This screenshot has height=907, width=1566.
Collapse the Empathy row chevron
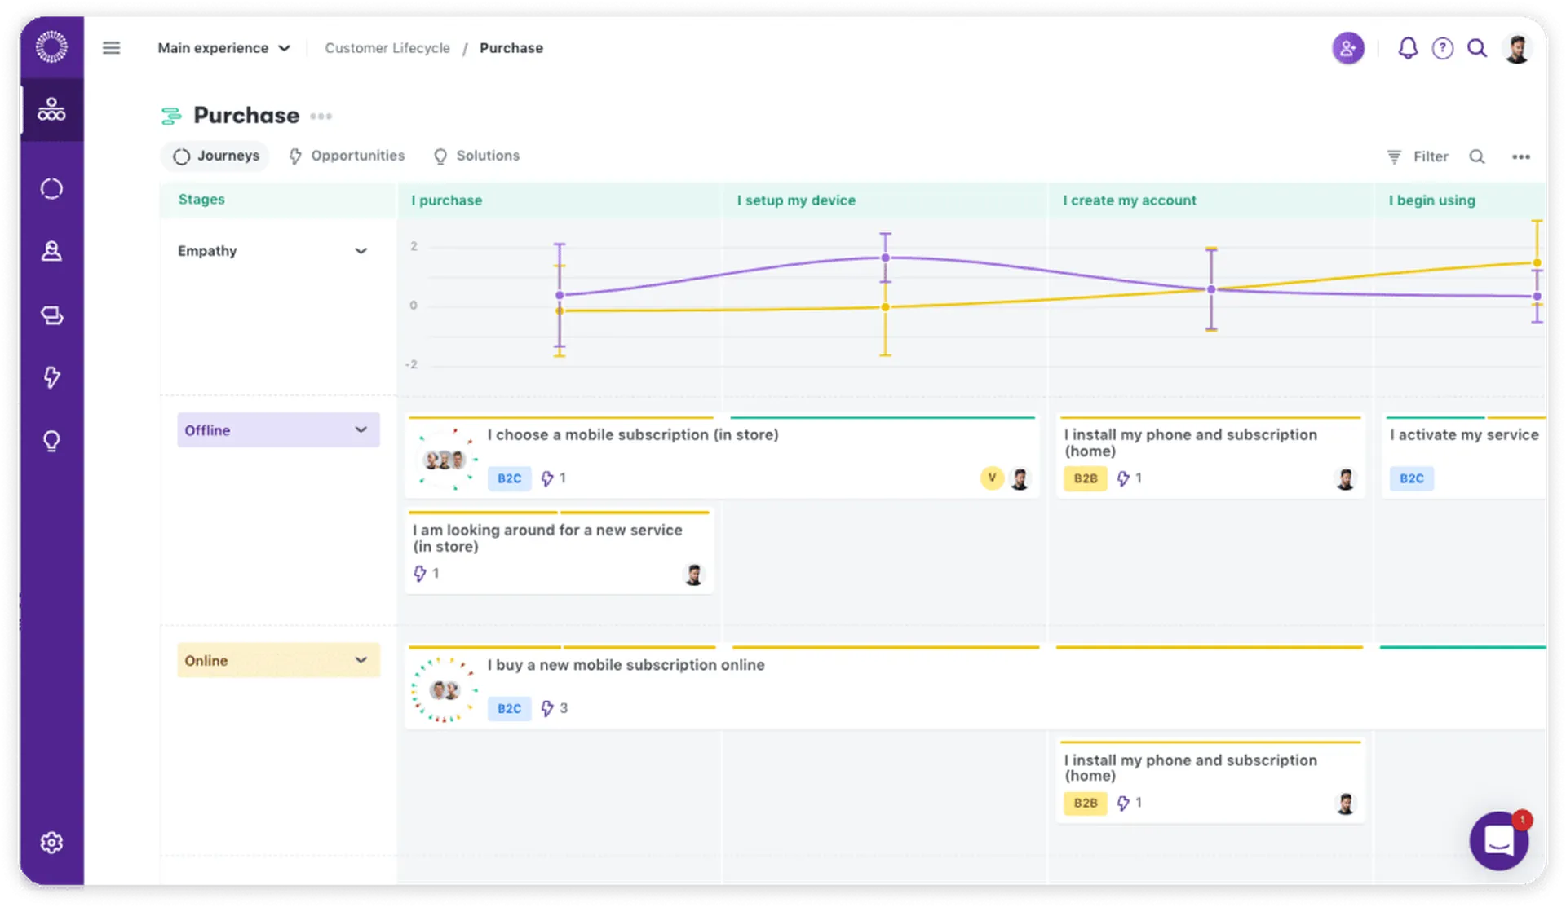click(x=361, y=251)
